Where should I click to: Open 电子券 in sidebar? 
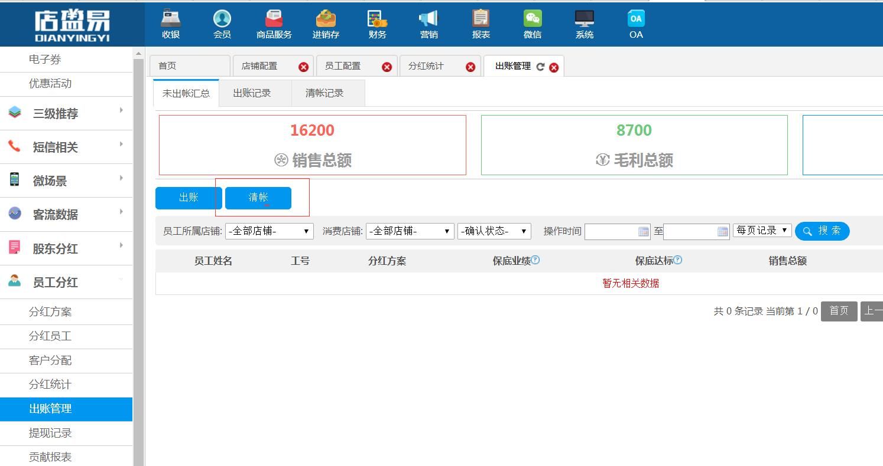pyautogui.click(x=66, y=60)
